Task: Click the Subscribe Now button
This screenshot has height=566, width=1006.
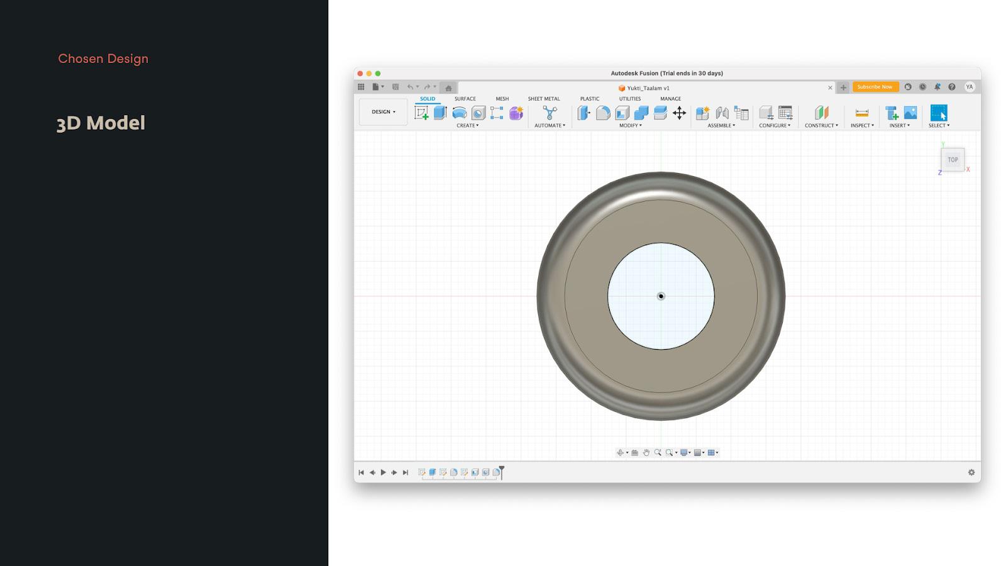Action: pyautogui.click(x=875, y=87)
